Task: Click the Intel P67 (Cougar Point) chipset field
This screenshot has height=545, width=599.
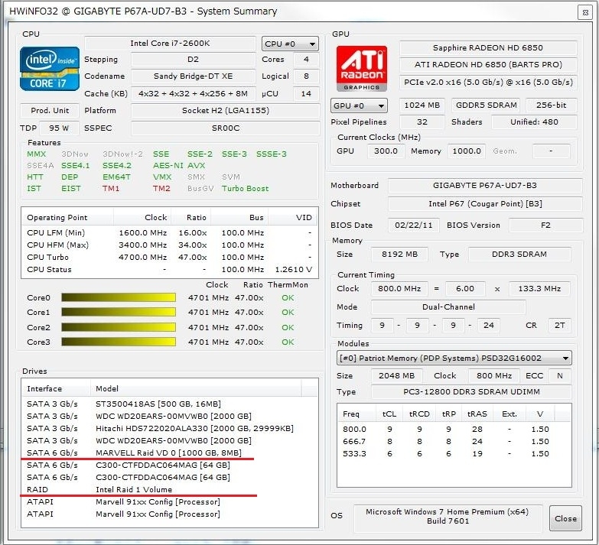Action: coord(485,204)
